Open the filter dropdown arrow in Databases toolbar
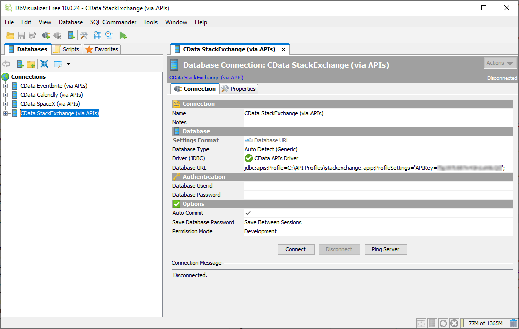The height and width of the screenshot is (329, 519). click(x=68, y=64)
